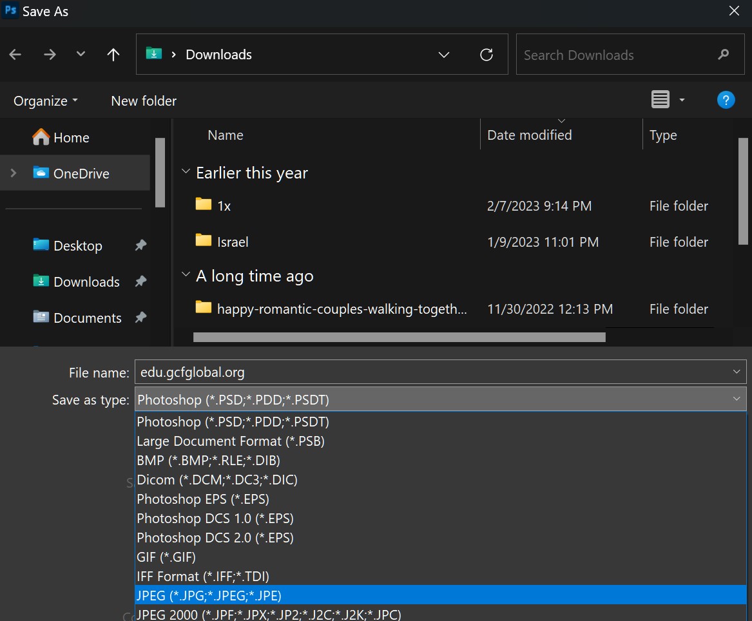Click the horizontal scrollbar in file list
This screenshot has width=752, height=621.
coord(399,337)
